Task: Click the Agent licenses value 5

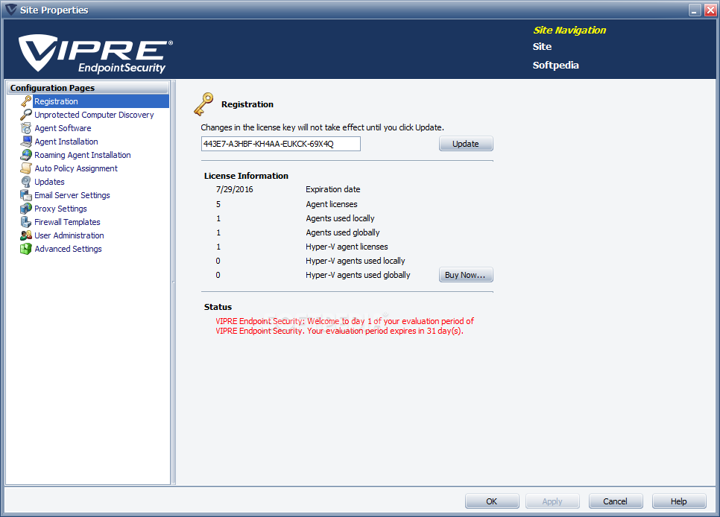Action: (x=218, y=204)
